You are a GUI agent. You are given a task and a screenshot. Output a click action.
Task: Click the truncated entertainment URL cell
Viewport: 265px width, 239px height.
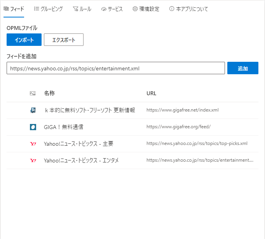point(200,160)
